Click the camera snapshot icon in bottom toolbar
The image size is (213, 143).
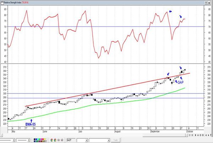pyautogui.click(x=62, y=140)
